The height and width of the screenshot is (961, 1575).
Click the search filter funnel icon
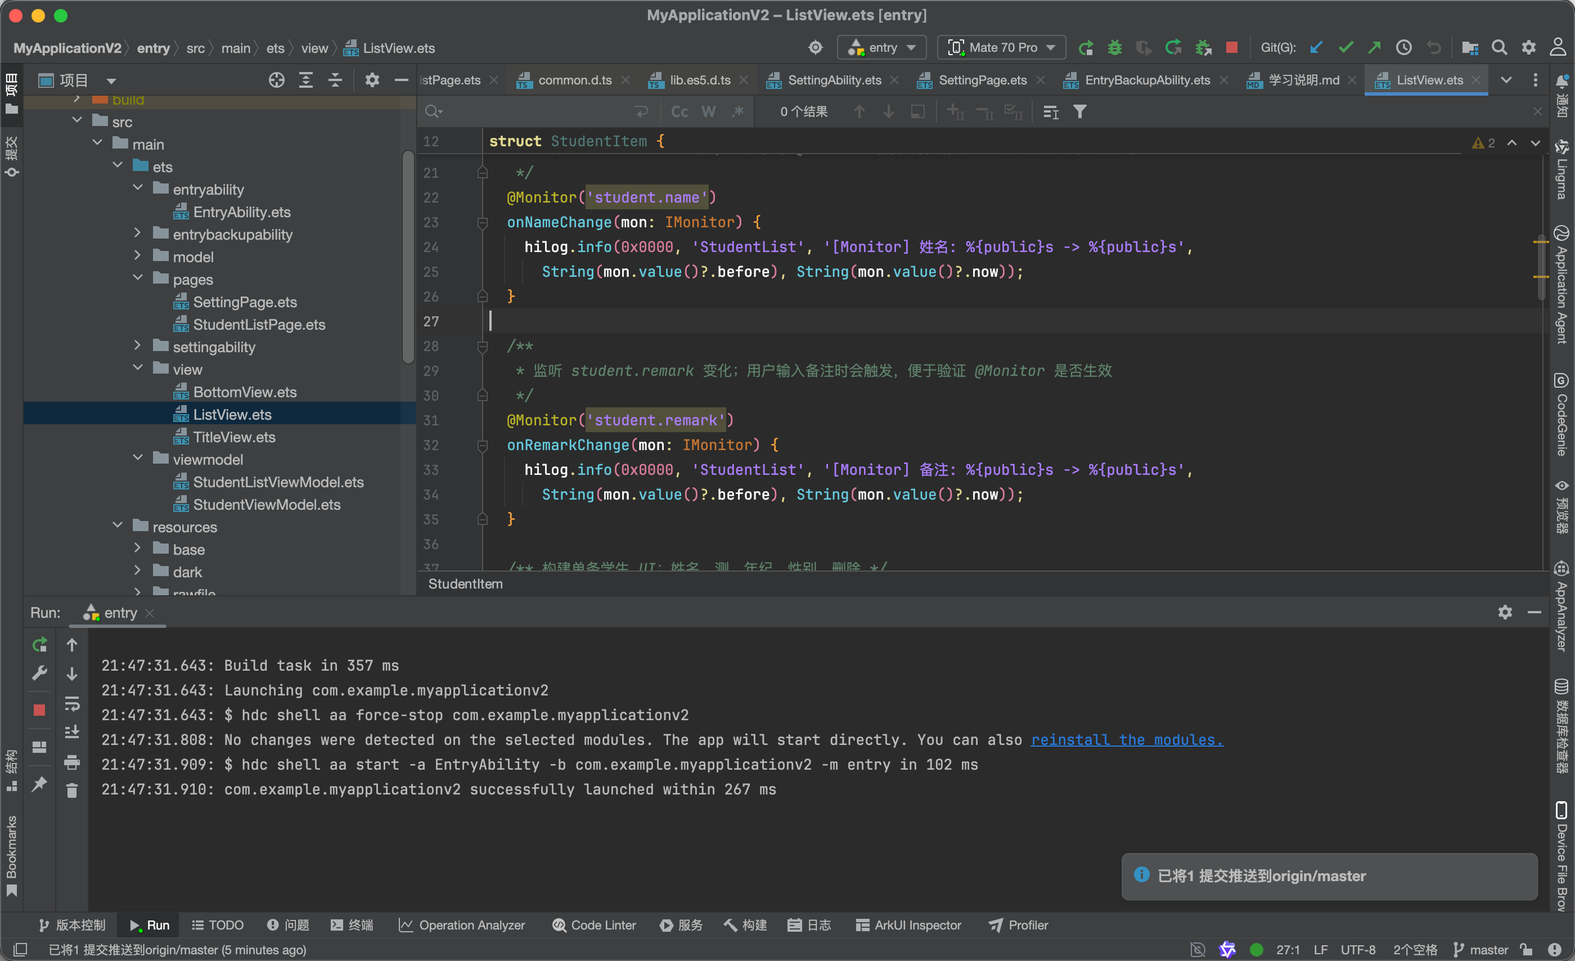(1079, 112)
